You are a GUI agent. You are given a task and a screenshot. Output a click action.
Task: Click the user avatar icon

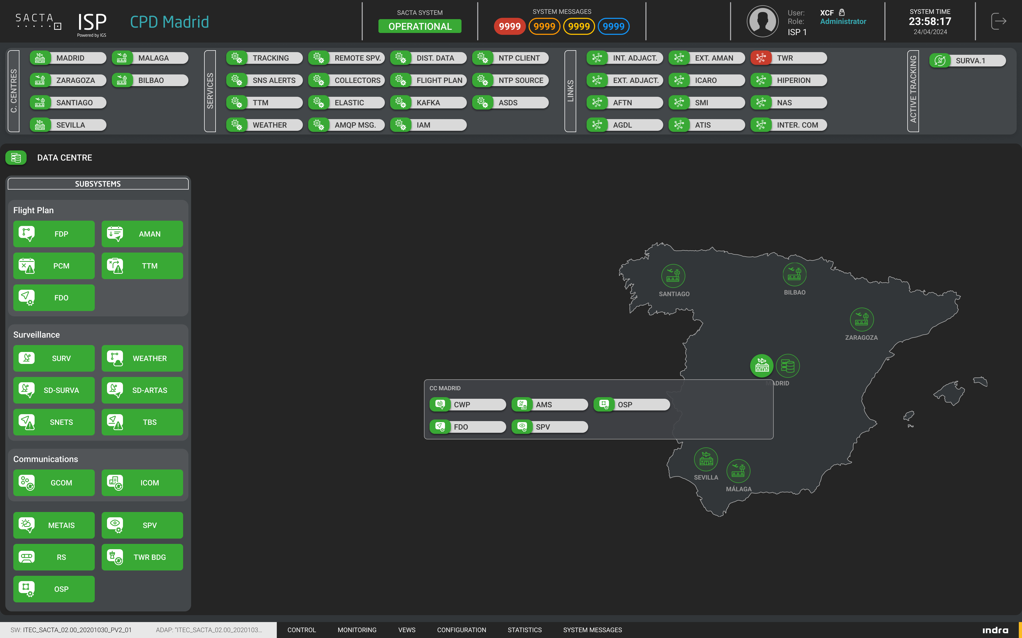(x=762, y=21)
